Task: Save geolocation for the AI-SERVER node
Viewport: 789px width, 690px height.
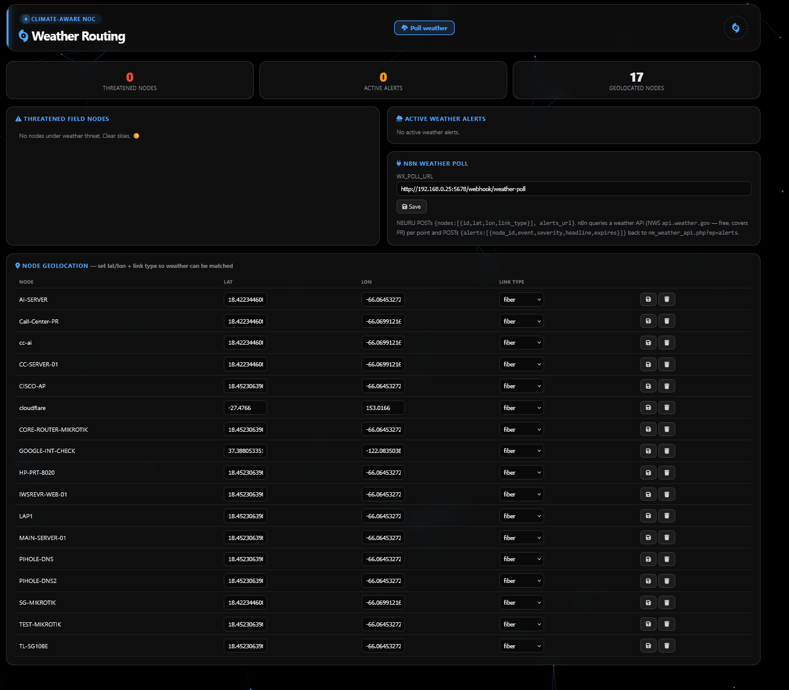Action: pyautogui.click(x=648, y=299)
